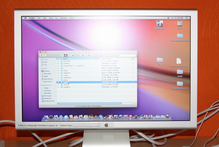Click the Quick Look eye button

coord(83,56)
